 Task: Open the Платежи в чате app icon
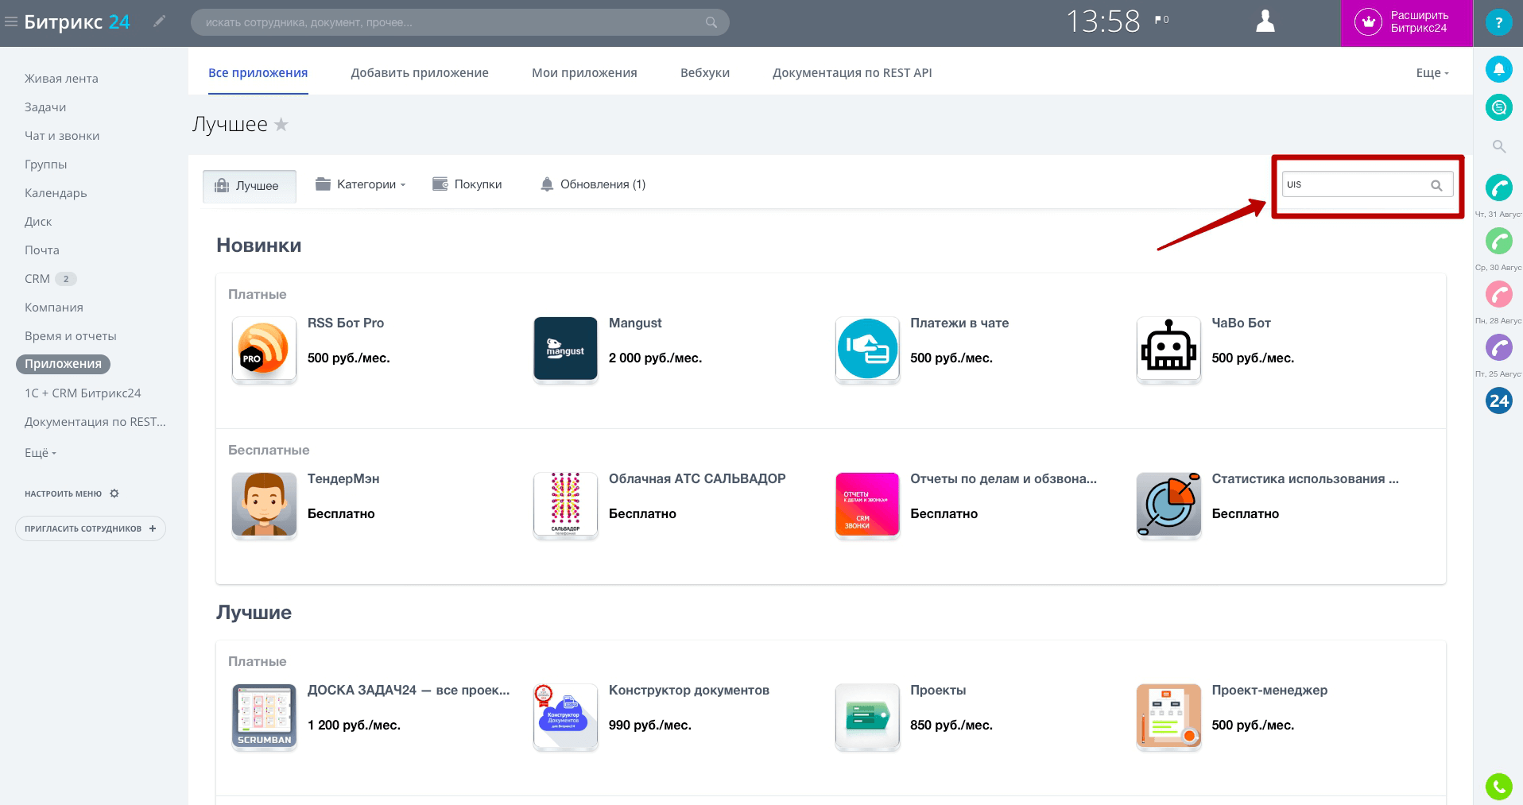point(867,349)
